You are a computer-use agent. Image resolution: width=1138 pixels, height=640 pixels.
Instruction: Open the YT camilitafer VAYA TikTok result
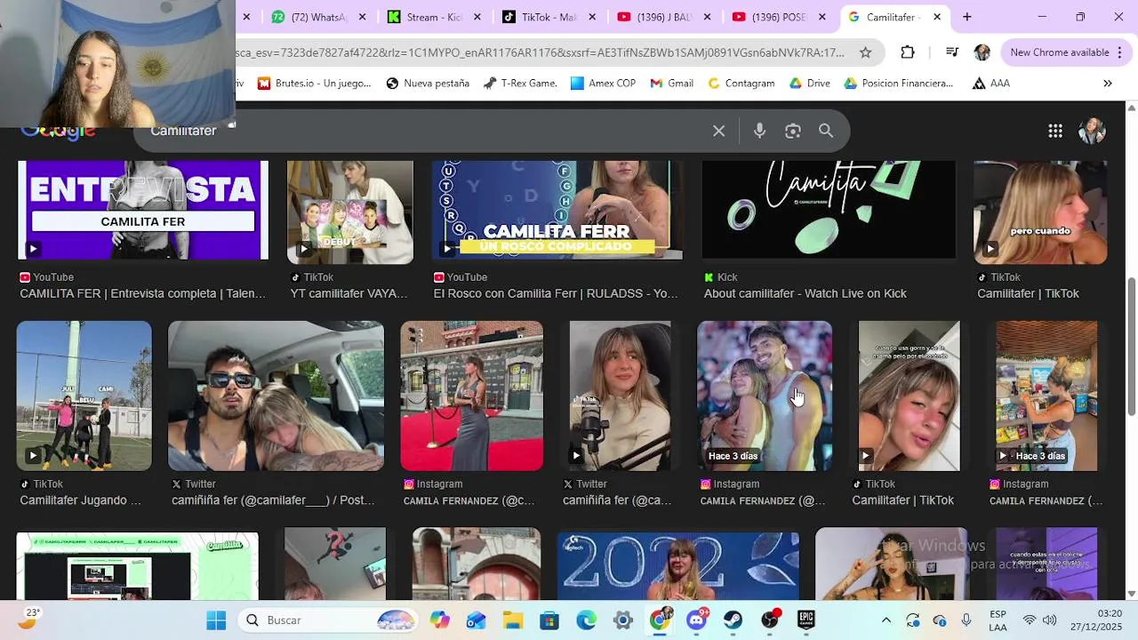click(x=349, y=293)
